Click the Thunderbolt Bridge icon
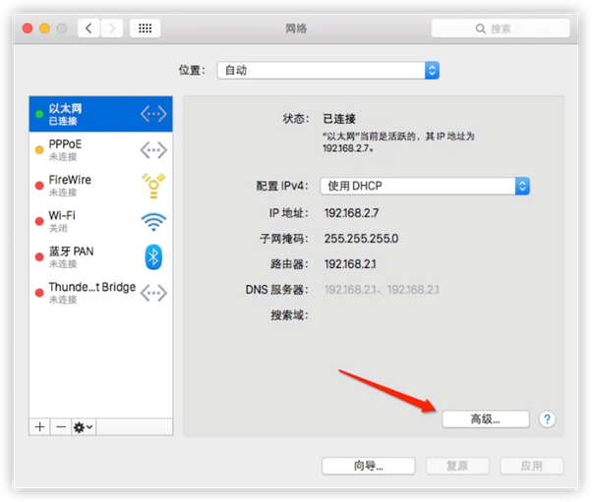The width and height of the screenshot is (592, 502). 153,293
